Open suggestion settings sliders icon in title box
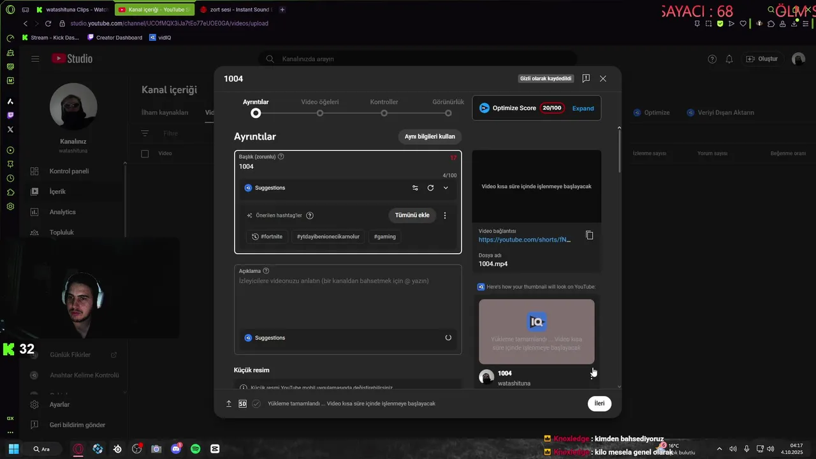The image size is (816, 459). coord(415,188)
